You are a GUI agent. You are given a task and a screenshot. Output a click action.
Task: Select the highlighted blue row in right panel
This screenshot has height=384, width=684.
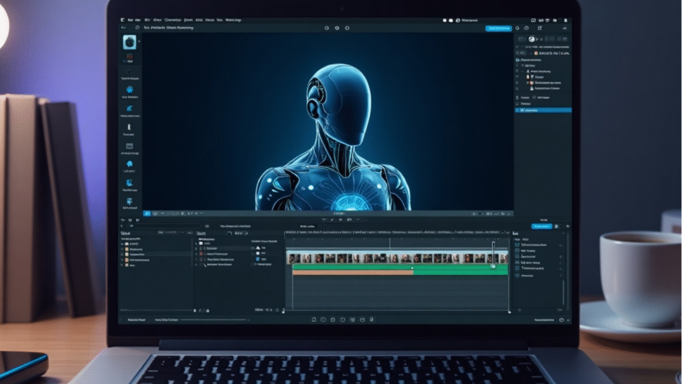pyautogui.click(x=543, y=110)
